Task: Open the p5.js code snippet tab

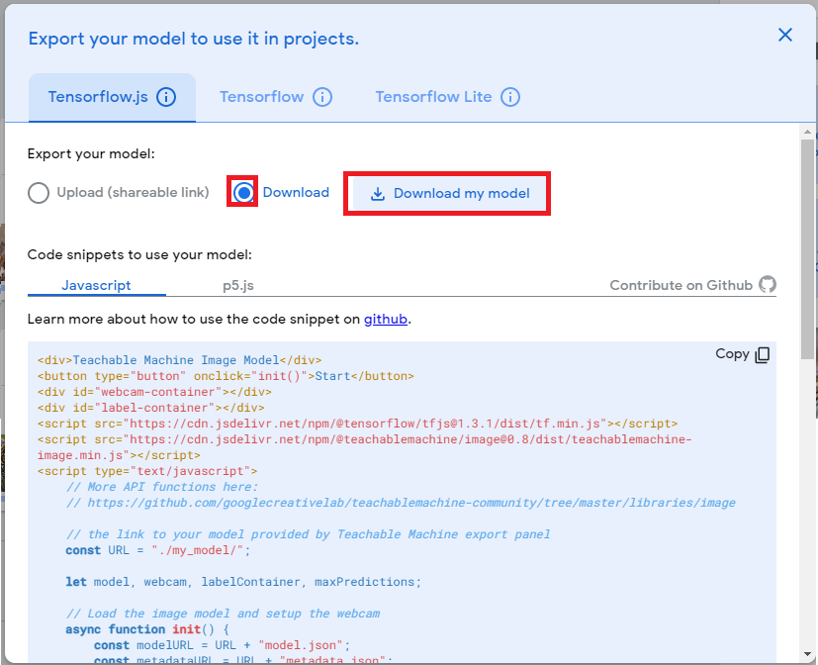Action: pos(238,286)
